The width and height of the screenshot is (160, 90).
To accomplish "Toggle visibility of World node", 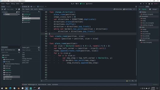I will tap(19, 12).
